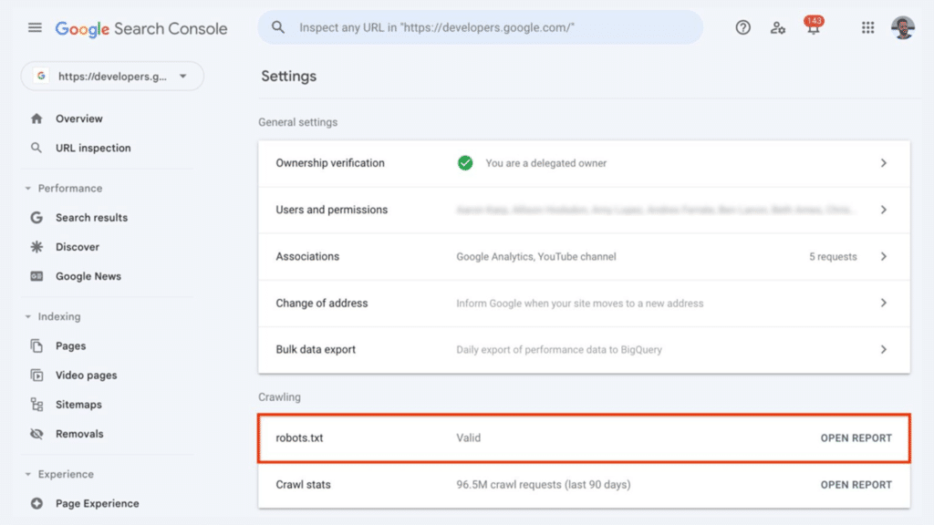Open Removals page
The height and width of the screenshot is (525, 934).
pyautogui.click(x=79, y=433)
